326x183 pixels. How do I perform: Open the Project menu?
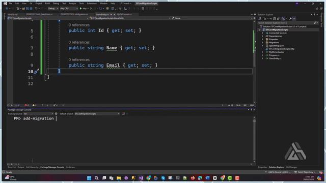39,4
